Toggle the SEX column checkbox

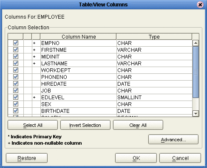pos(16,104)
